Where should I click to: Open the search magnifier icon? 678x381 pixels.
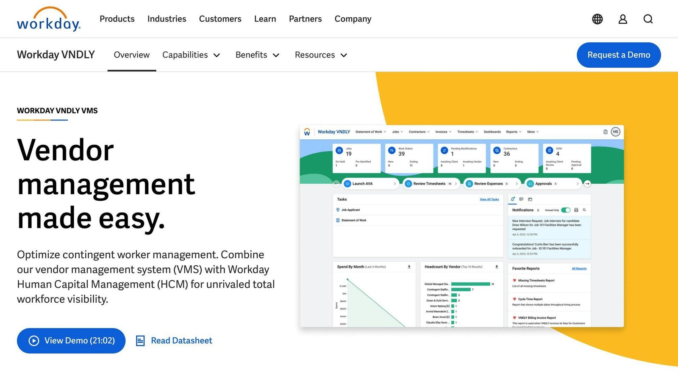click(x=648, y=19)
